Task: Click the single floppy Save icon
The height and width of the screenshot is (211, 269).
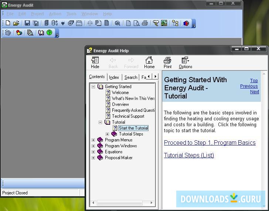Action: (x=27, y=23)
